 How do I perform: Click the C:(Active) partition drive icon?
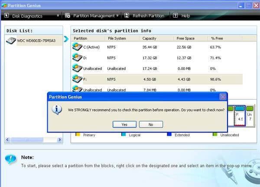77,47
